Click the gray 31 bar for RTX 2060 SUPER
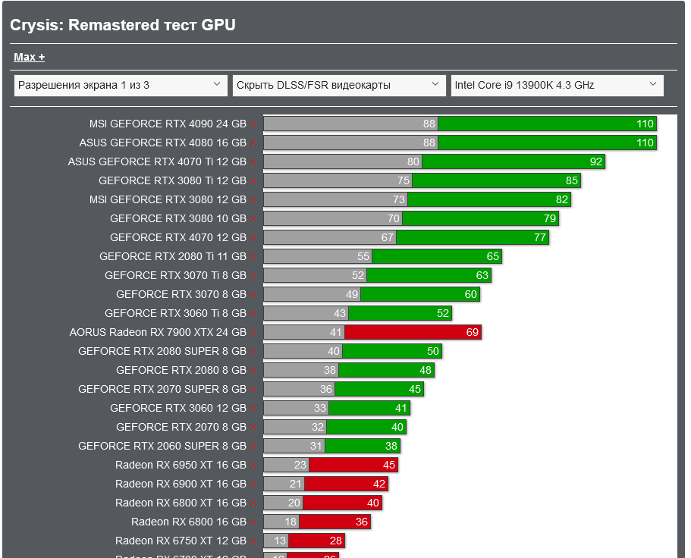691x558 pixels. (x=294, y=446)
